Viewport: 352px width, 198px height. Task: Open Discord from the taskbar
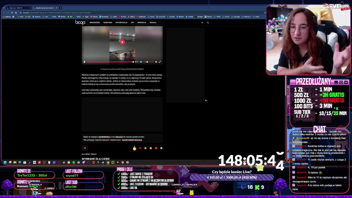click(84, 163)
